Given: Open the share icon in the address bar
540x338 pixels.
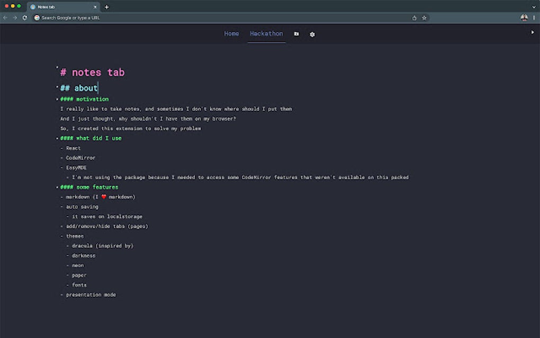Looking at the screenshot, I should coord(414,17).
